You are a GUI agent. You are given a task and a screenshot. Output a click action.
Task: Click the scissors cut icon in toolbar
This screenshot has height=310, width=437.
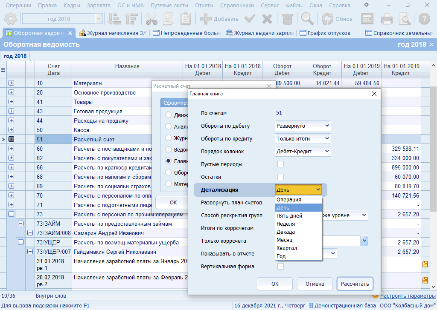point(151,19)
